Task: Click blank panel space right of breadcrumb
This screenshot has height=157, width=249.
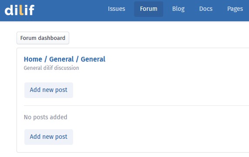Action: point(175,59)
